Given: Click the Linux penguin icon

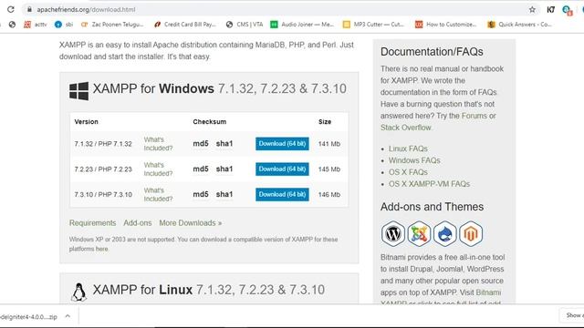Looking at the screenshot, I should pos(78,292).
